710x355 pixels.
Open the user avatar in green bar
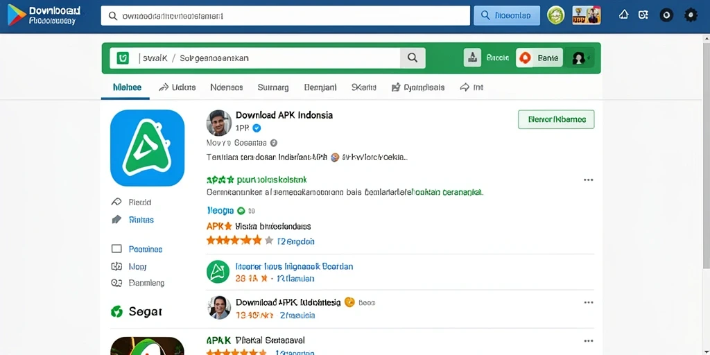578,58
